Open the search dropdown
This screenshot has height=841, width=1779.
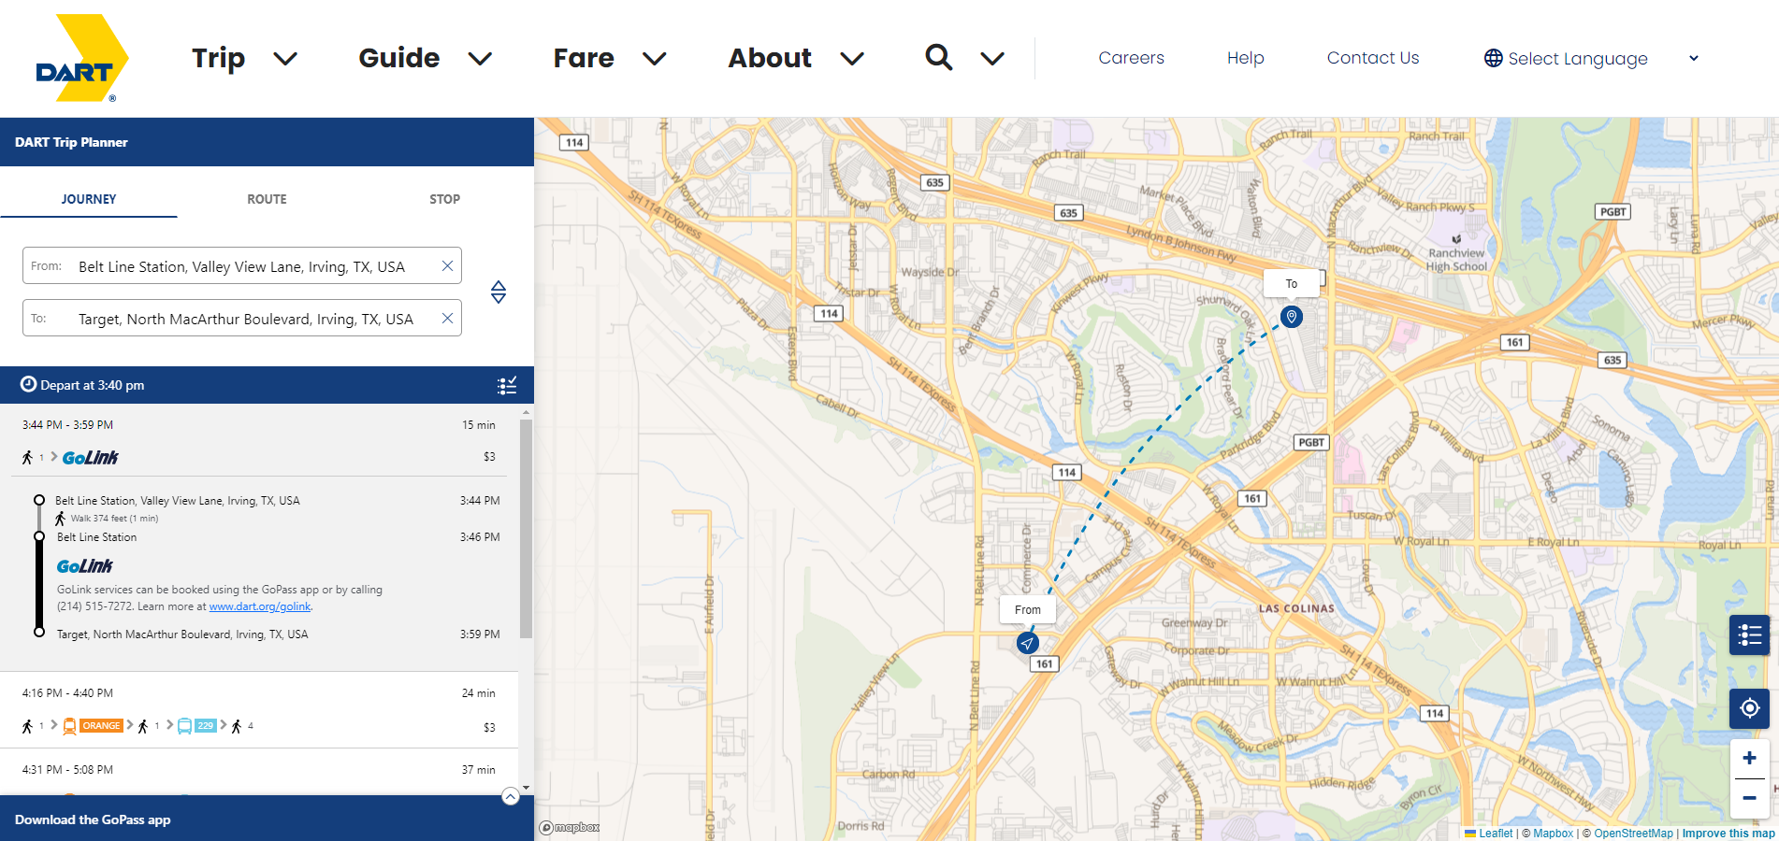[x=964, y=59]
